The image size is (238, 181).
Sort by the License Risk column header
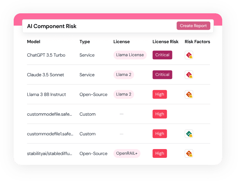(165, 42)
